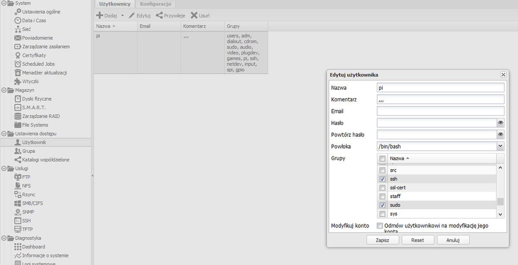Open Menadżer aktualizacji icon
518x265 pixels.
pos(17,73)
